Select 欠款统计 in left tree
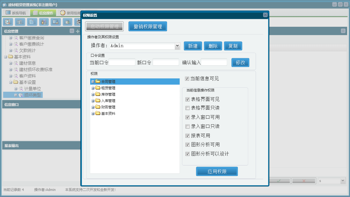This screenshot has height=197, width=350. (27, 51)
